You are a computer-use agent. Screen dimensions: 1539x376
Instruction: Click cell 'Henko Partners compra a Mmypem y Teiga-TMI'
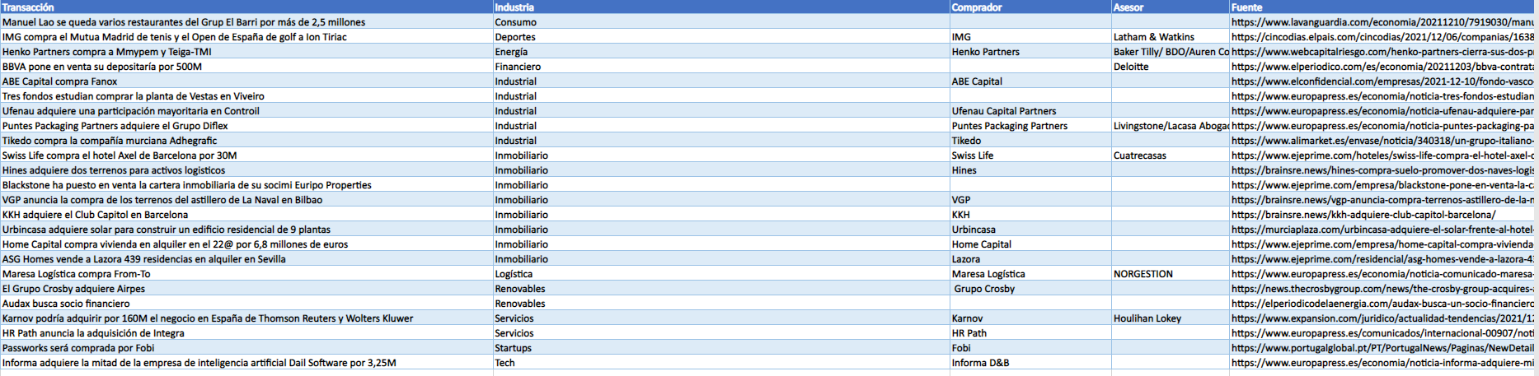tap(246, 52)
